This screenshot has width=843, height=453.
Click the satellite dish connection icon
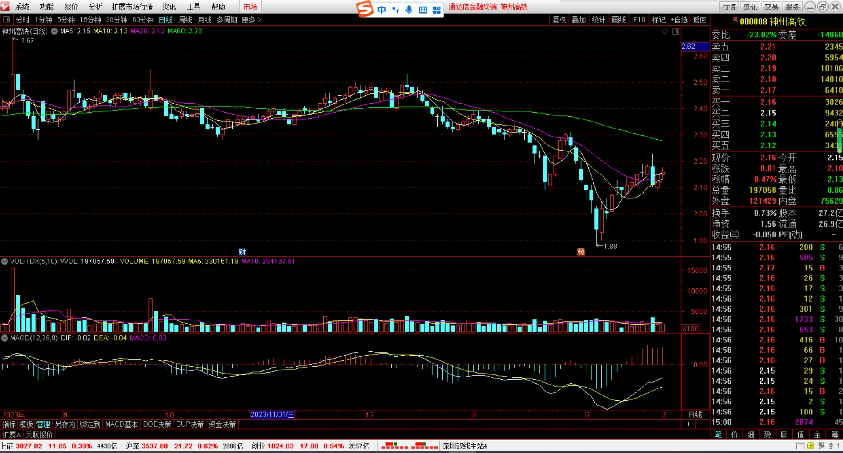(821, 446)
